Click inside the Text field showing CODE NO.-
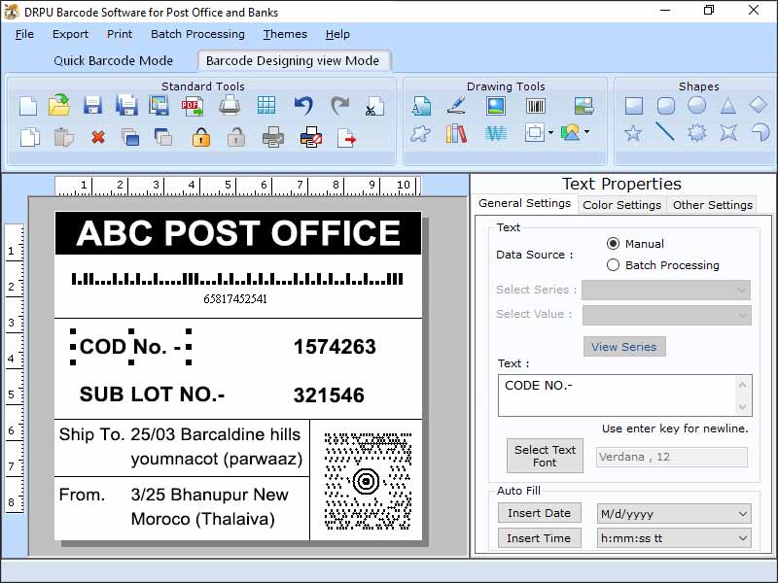The image size is (778, 583). click(622, 394)
